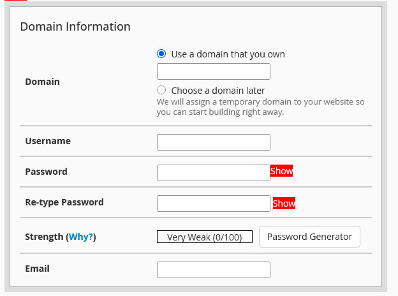Click the Very Weak strength meter bar
Viewport: 398px width, 296px height.
[x=204, y=237]
